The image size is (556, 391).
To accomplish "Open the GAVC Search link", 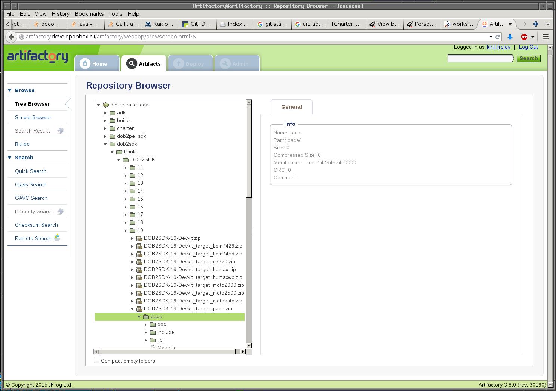I will [31, 198].
